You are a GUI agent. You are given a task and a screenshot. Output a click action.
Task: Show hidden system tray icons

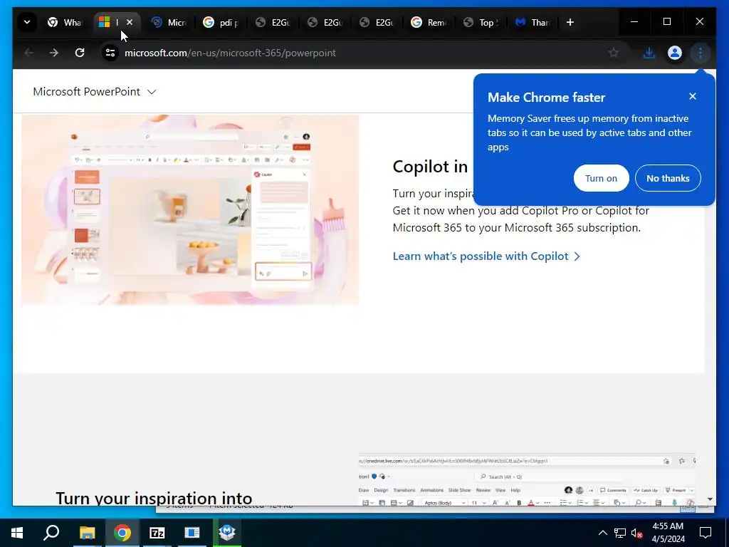602,533
